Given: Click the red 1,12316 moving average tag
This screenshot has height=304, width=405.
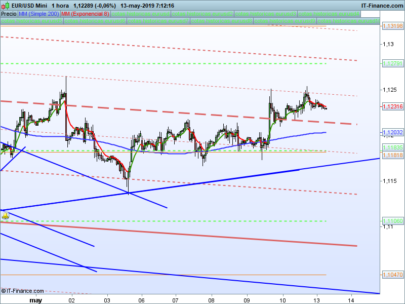Looking at the screenshot, I should coord(393,106).
